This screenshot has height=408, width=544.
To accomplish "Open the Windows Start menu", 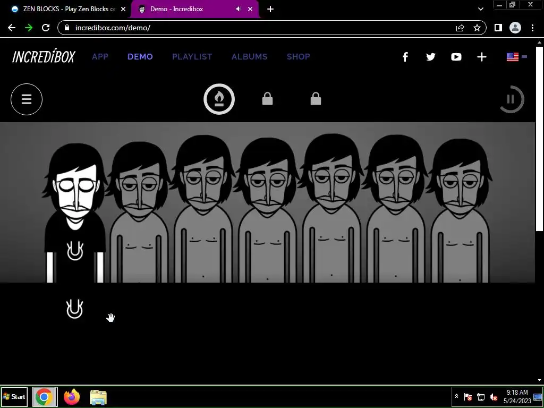I will (14, 396).
